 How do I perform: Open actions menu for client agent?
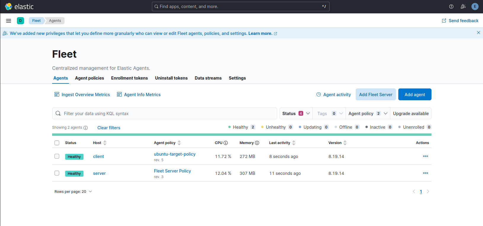pyautogui.click(x=426, y=156)
